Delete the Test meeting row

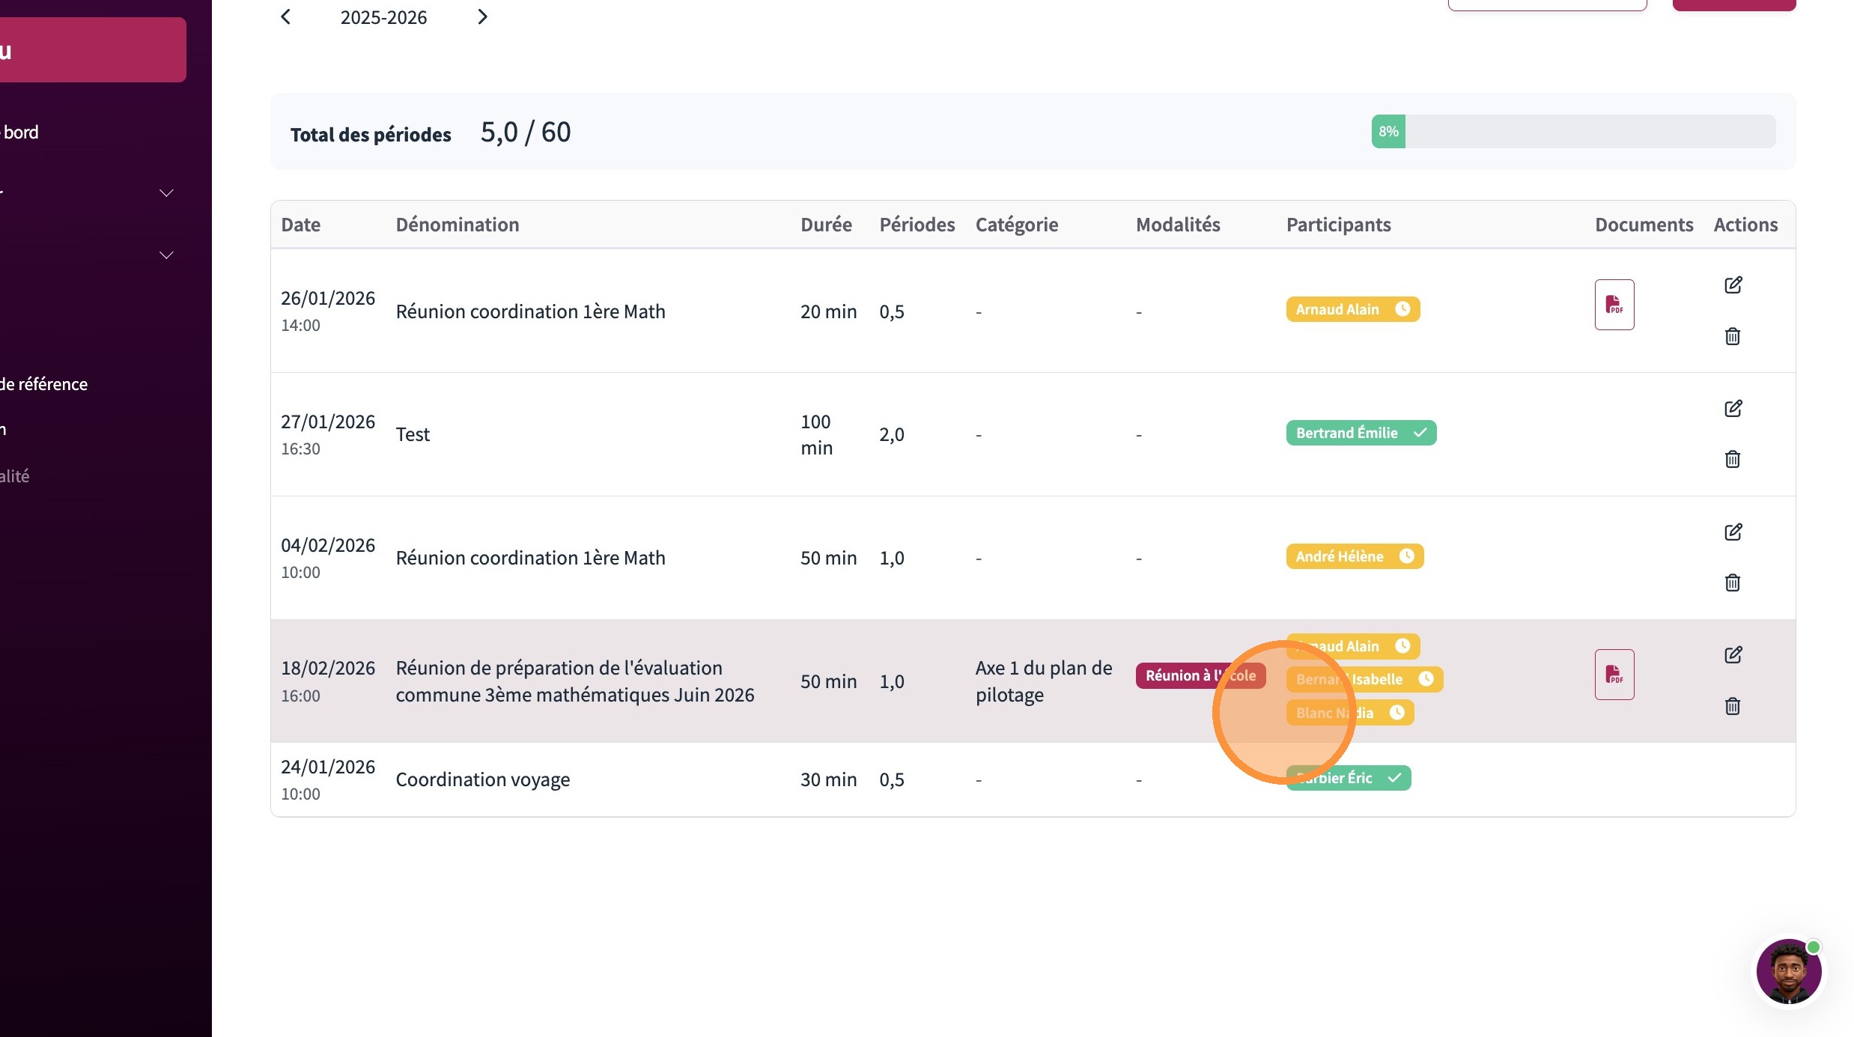1732,459
